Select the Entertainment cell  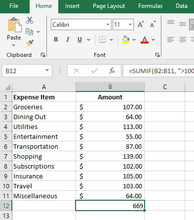pyautogui.click(x=44, y=136)
